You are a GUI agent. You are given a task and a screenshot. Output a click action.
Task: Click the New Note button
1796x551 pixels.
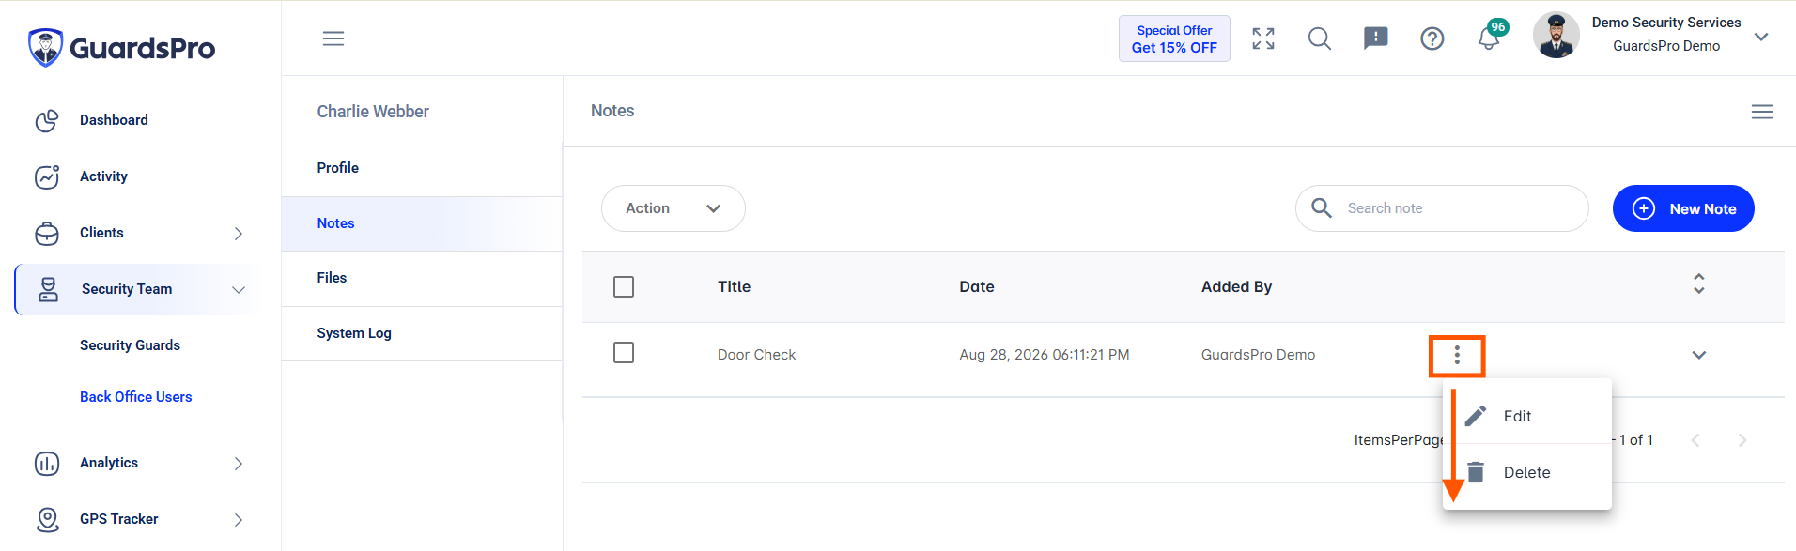[x=1683, y=208]
